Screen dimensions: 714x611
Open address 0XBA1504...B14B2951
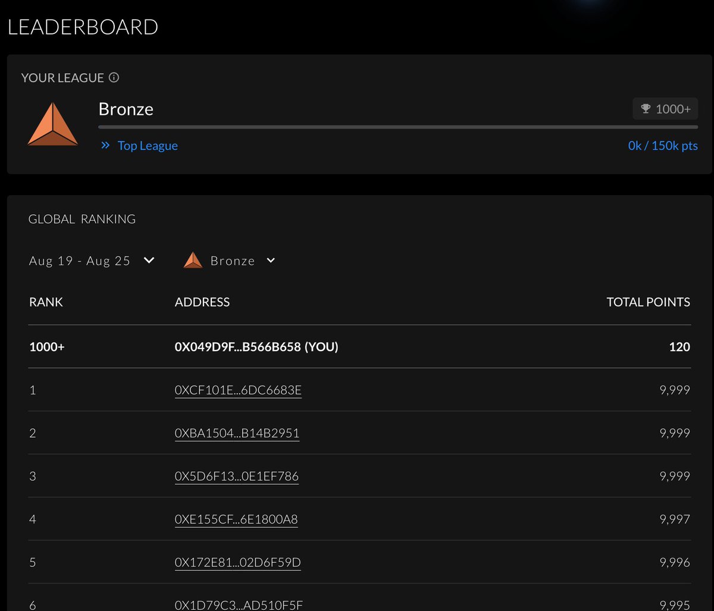(x=237, y=433)
